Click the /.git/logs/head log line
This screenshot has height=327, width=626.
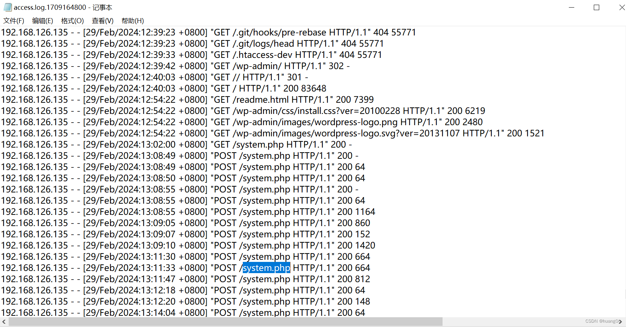193,44
